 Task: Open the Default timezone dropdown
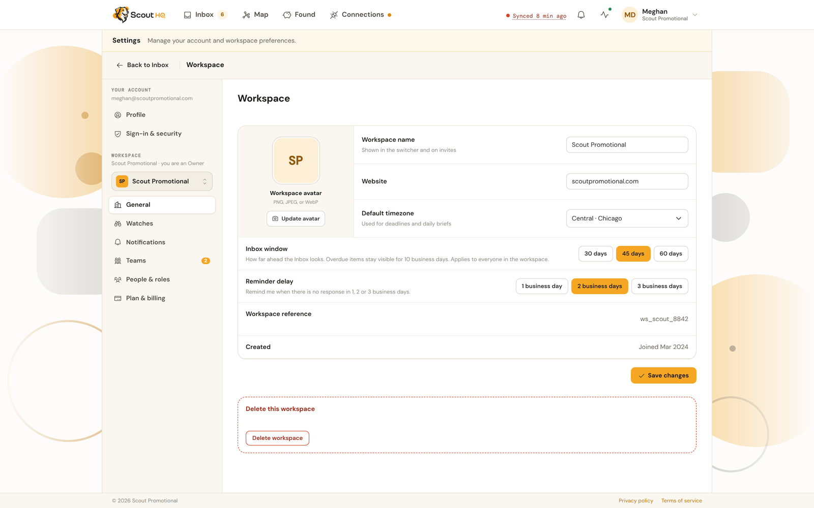[627, 218]
